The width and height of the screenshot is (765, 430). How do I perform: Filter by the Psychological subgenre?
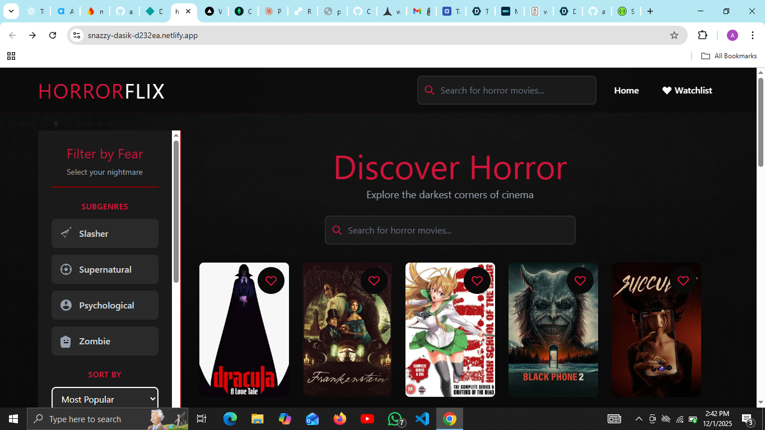[x=105, y=305]
